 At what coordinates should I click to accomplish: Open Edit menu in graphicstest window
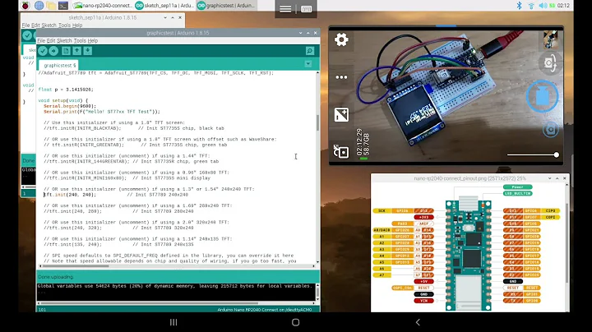click(51, 41)
